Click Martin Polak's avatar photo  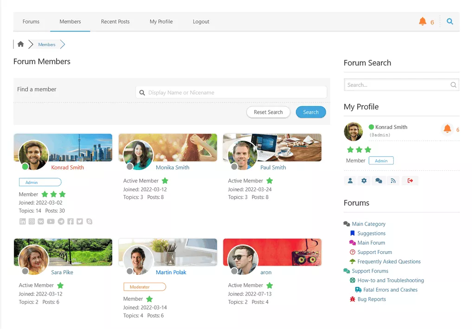(138, 260)
